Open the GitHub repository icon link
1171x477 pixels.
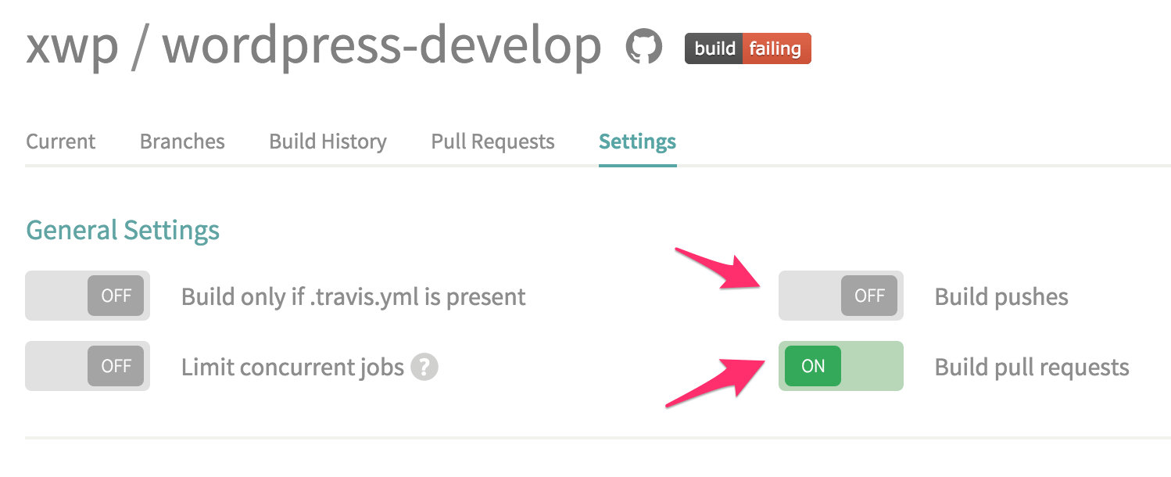(644, 48)
